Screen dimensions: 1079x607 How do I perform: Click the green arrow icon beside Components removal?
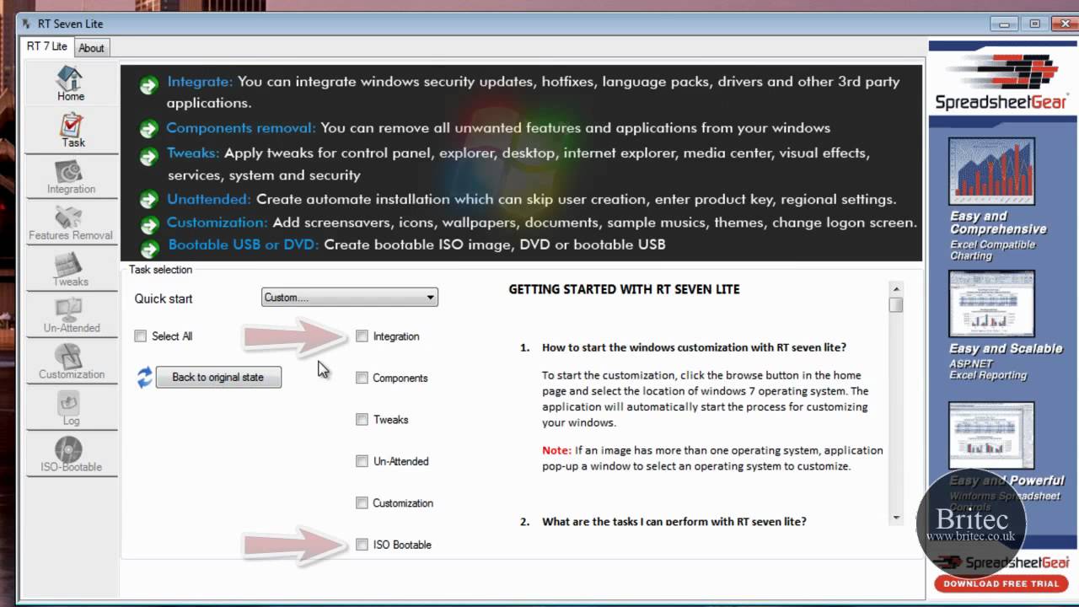click(x=148, y=129)
